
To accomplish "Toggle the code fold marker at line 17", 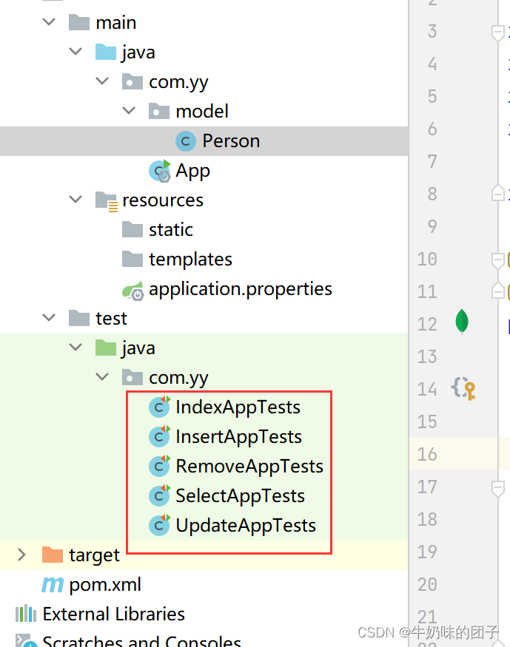I will pos(498,489).
